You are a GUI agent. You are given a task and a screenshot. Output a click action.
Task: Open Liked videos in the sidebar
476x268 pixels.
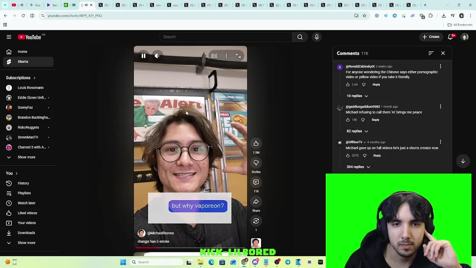click(x=28, y=213)
